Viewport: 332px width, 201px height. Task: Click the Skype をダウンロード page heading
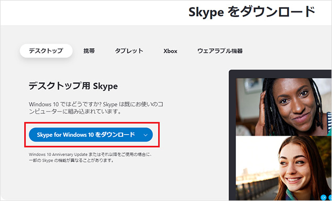pos(252,12)
